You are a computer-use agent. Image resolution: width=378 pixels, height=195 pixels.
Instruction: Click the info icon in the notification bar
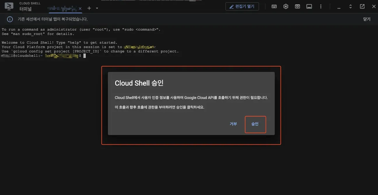(10, 19)
